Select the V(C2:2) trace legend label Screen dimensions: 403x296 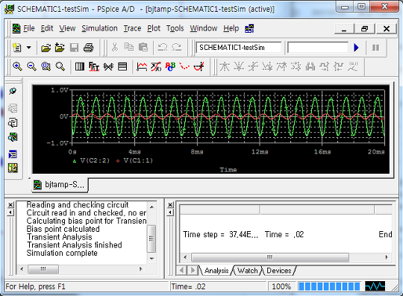(95, 161)
